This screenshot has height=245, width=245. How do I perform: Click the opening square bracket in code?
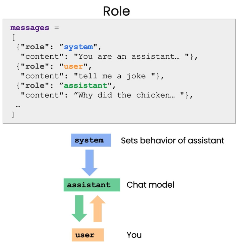[13, 38]
